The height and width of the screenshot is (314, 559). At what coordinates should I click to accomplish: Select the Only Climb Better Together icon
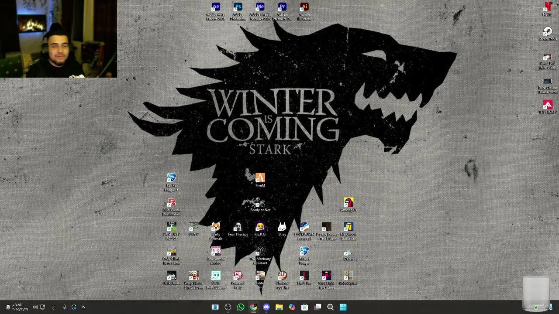point(172,256)
